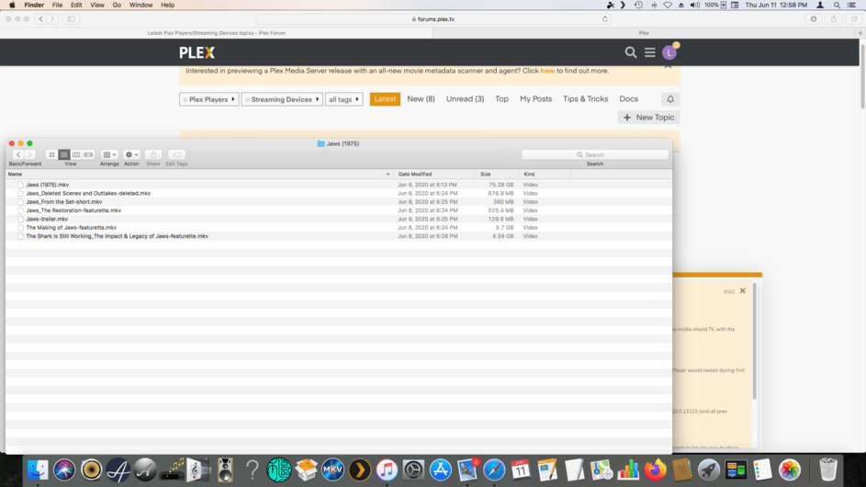Viewport: 866px width, 487px height.
Task: Sort by the Size column header
Action: pos(497,175)
